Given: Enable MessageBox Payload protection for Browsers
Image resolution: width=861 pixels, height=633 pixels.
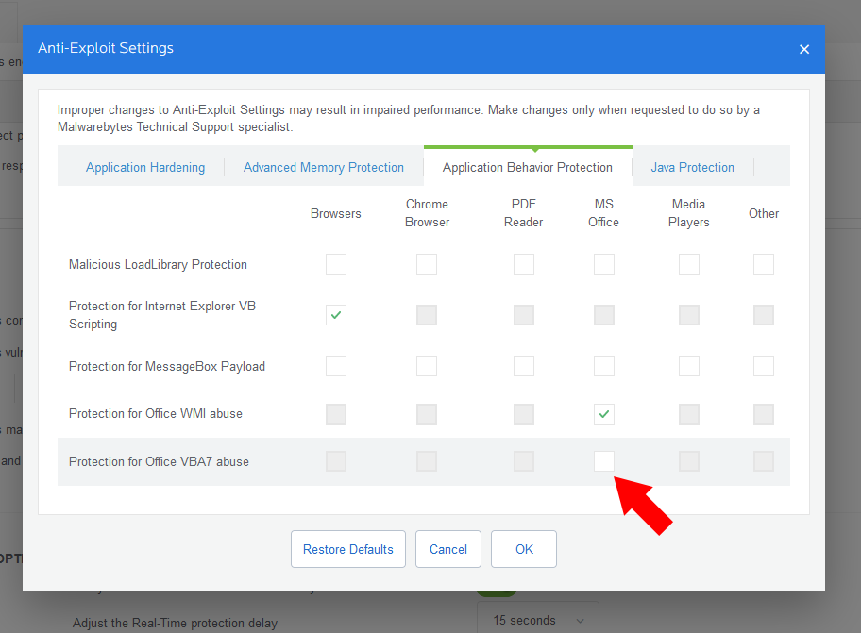Looking at the screenshot, I should 336,366.
